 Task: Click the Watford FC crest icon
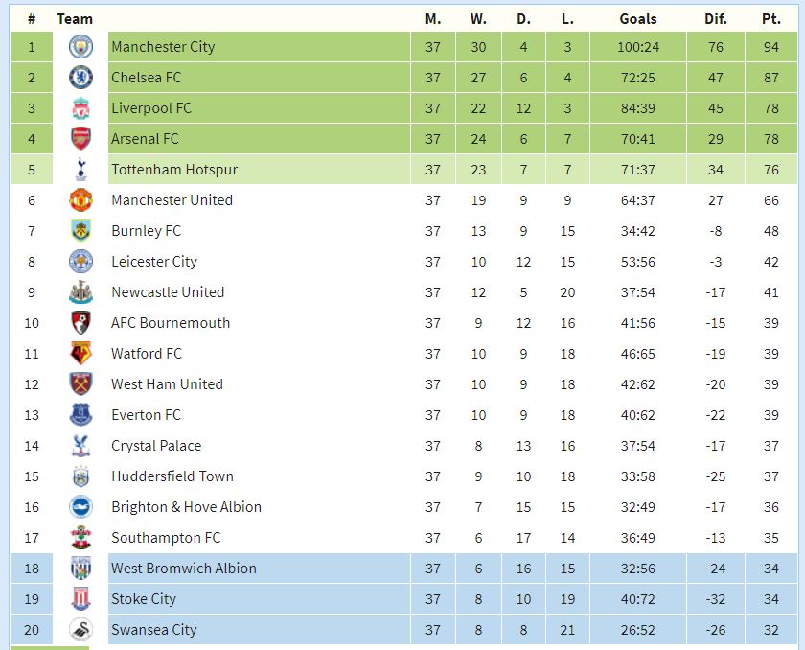coord(80,354)
